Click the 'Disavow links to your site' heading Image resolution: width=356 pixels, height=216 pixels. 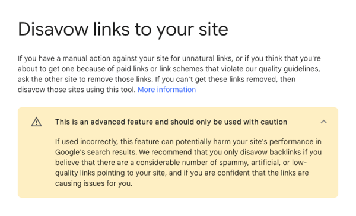[123, 30]
